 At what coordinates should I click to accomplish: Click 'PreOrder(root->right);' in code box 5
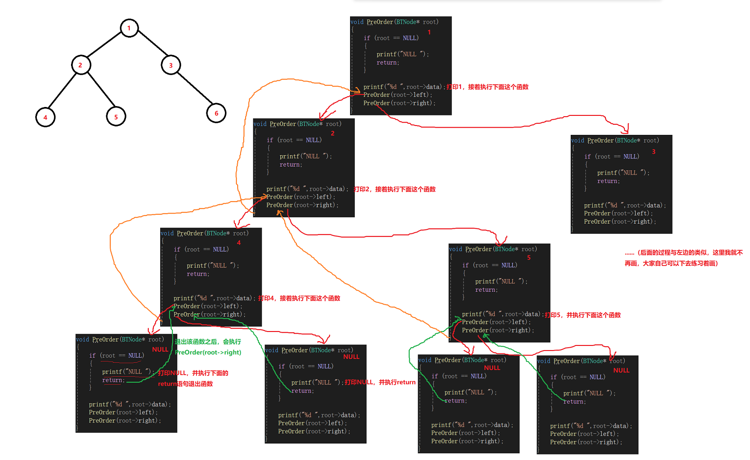(498, 330)
